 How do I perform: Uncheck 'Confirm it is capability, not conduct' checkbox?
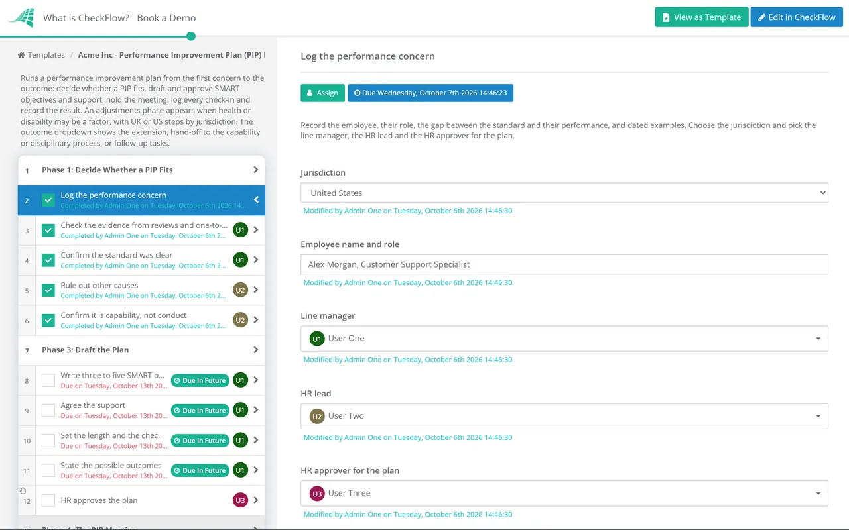click(48, 320)
